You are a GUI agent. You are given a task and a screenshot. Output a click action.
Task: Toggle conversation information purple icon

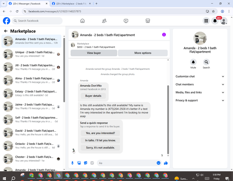pos(164,34)
